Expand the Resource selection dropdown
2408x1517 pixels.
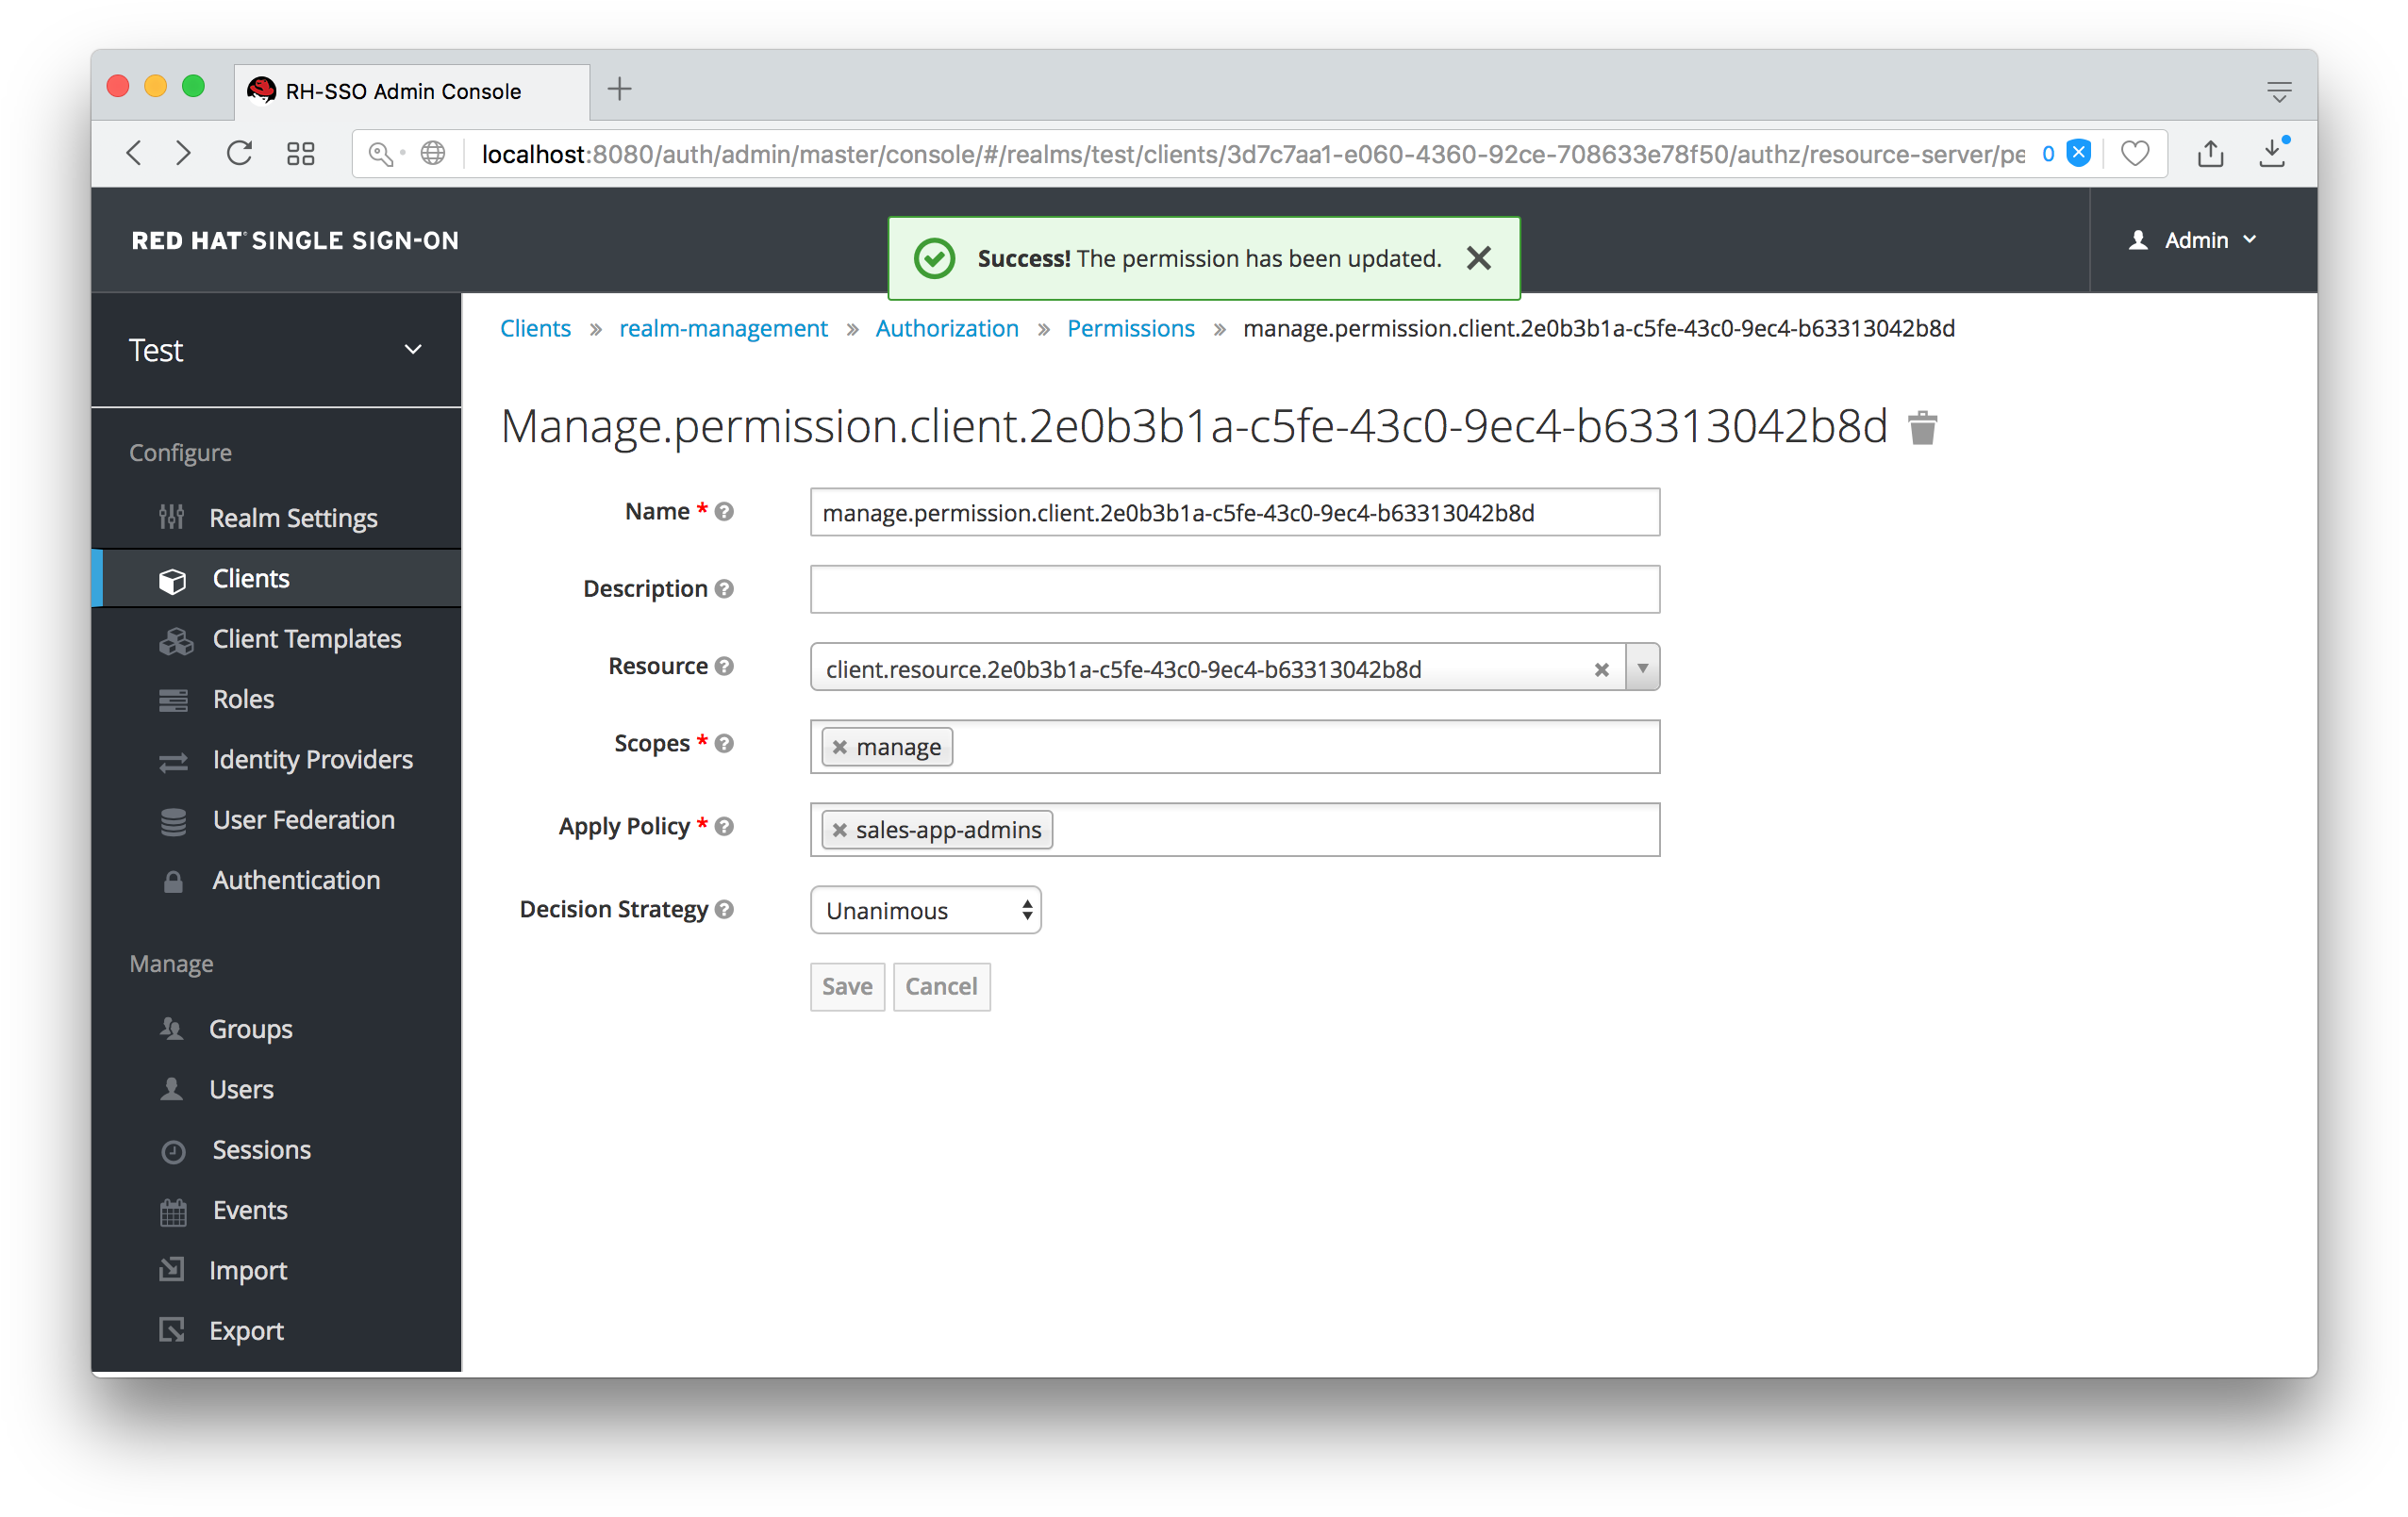1642,668
